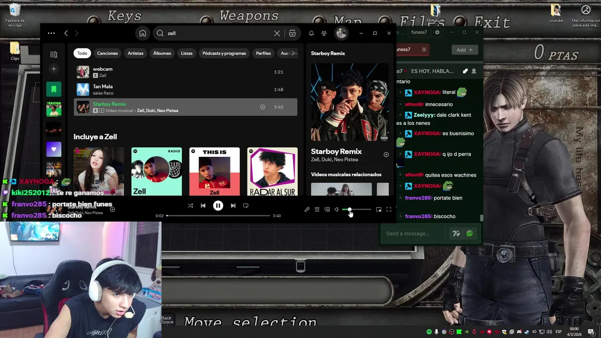
Task: Open the Éxitos playlist cover in sidebar
Action: (54, 109)
